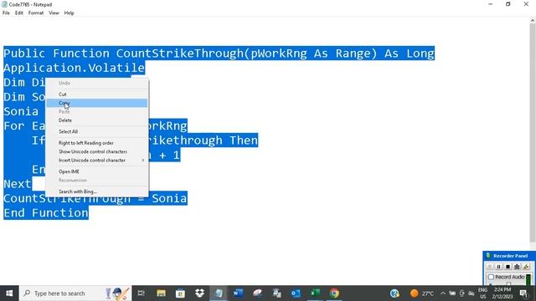Open the File menu in Notepad
The image size is (536, 301).
pyautogui.click(x=6, y=13)
